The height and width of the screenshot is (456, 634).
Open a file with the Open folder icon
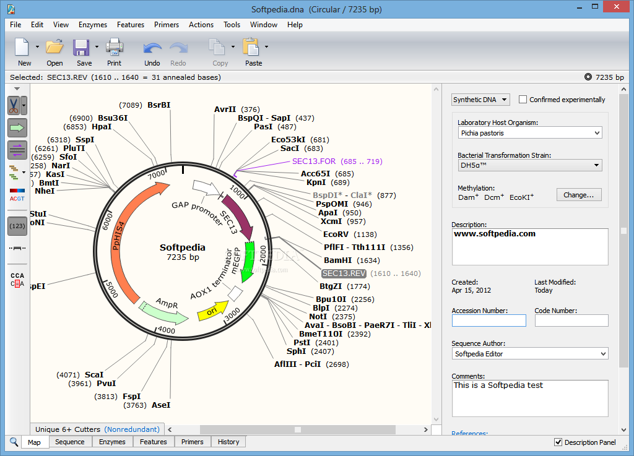tap(54, 47)
